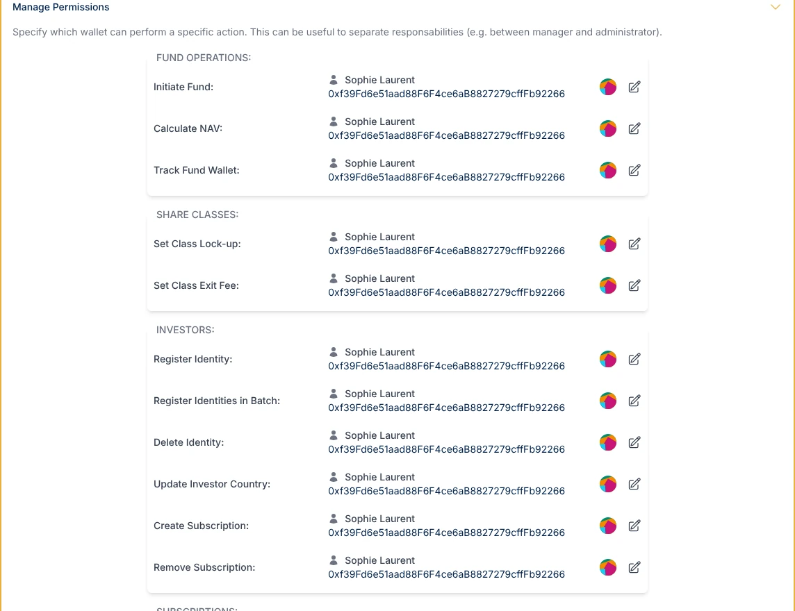Image resolution: width=795 pixels, height=611 pixels.
Task: Edit the Set Class Lock-up permission
Action: [634, 244]
